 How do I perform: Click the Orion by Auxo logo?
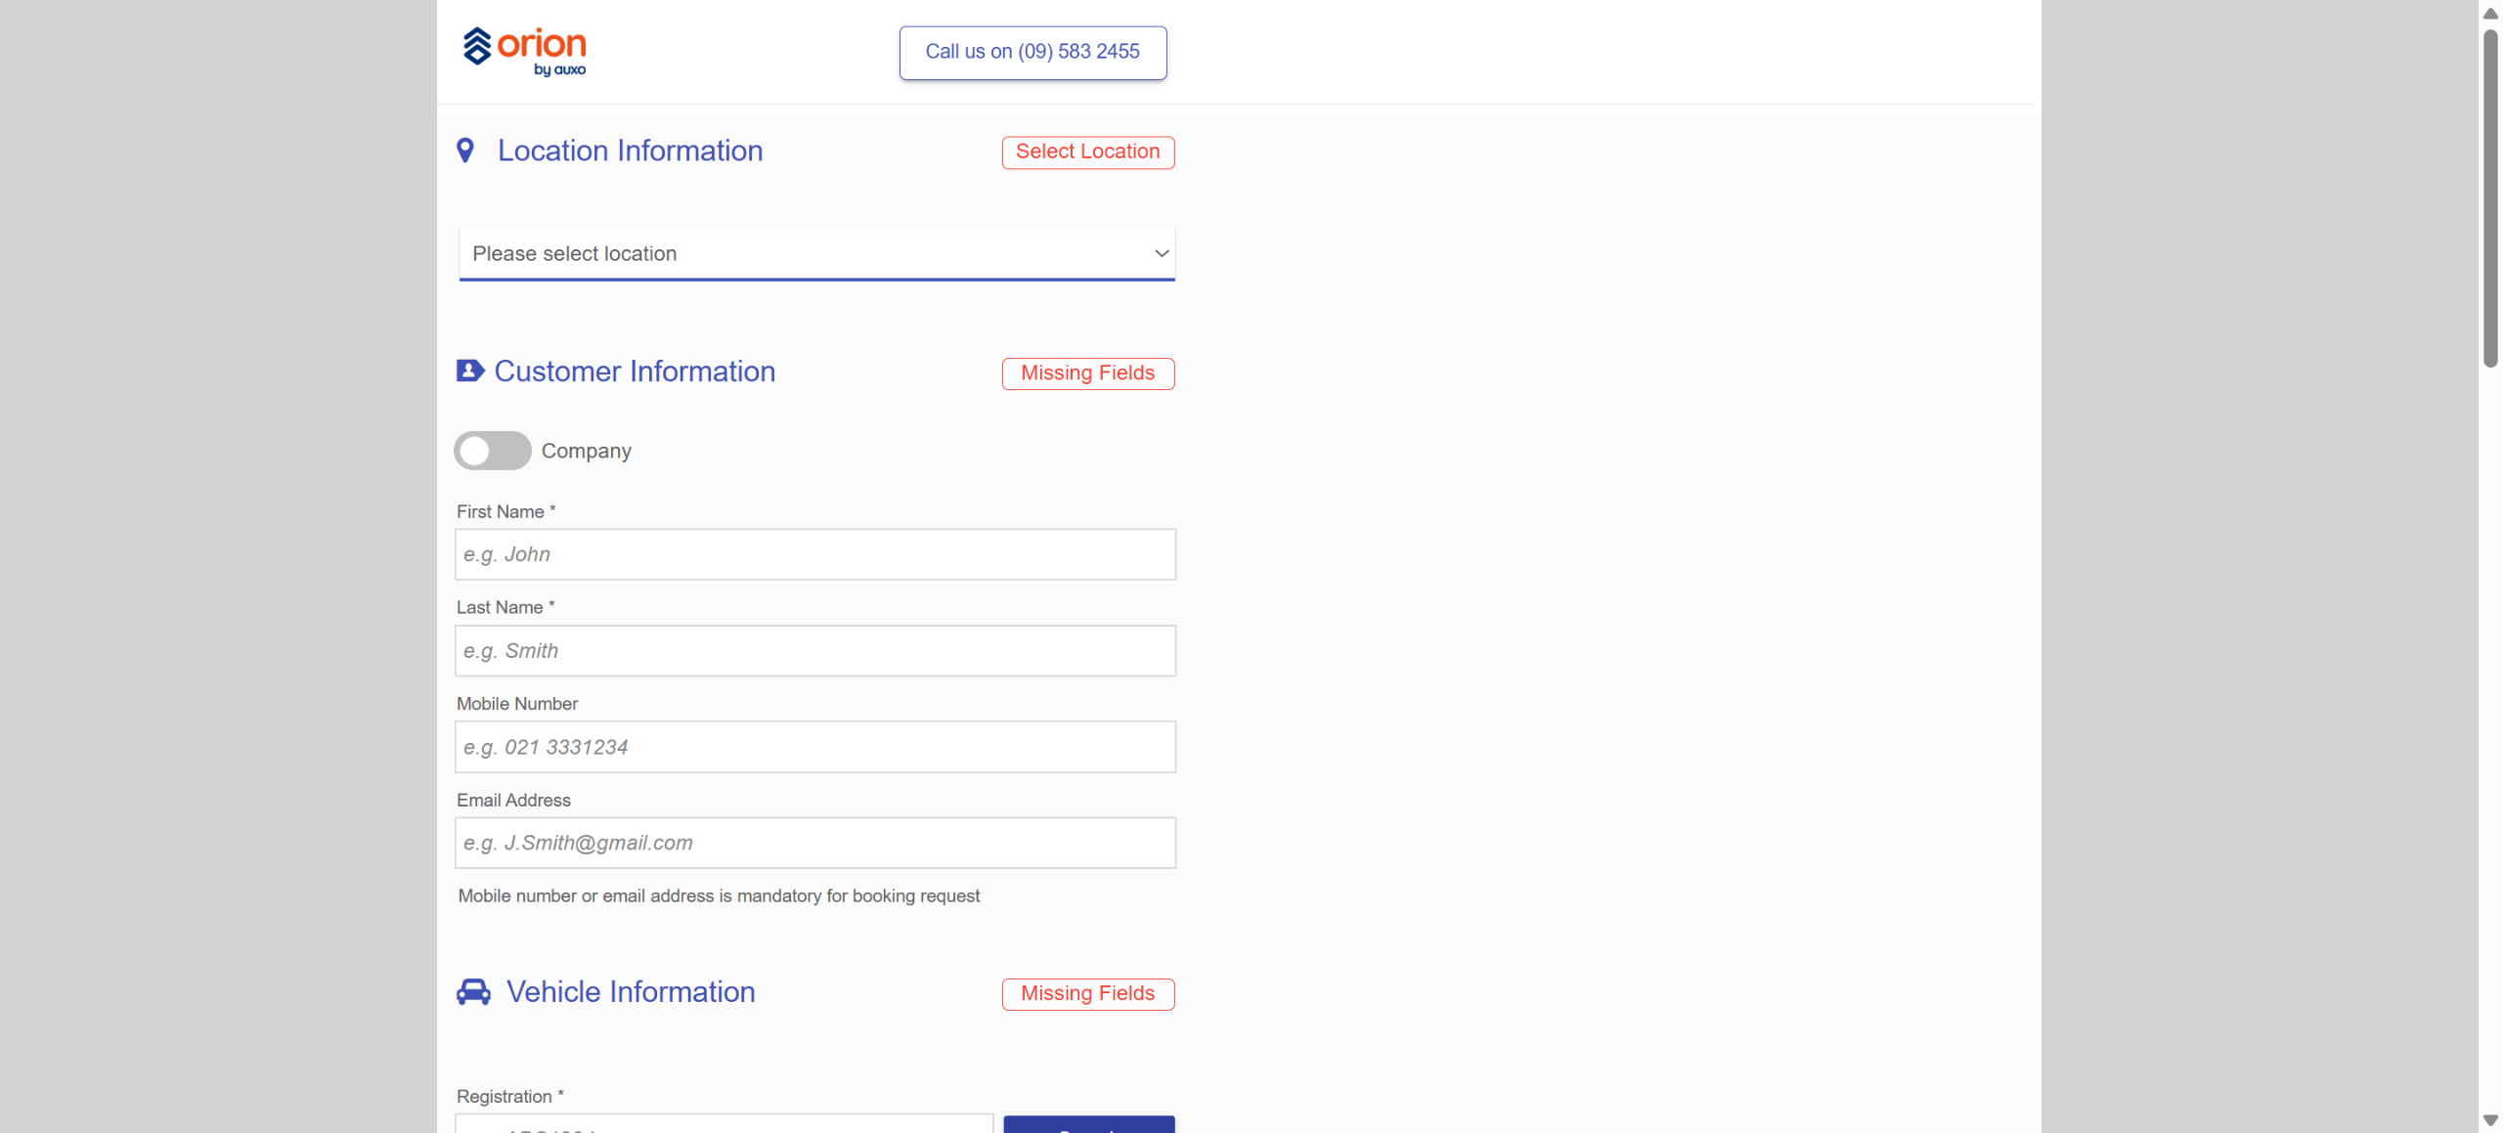pos(524,51)
